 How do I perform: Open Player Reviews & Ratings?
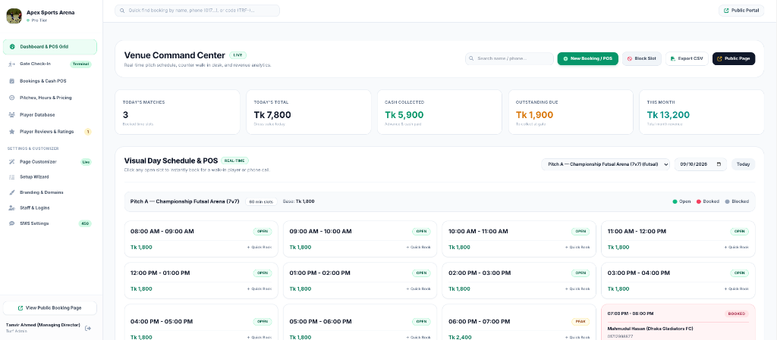tap(50, 132)
